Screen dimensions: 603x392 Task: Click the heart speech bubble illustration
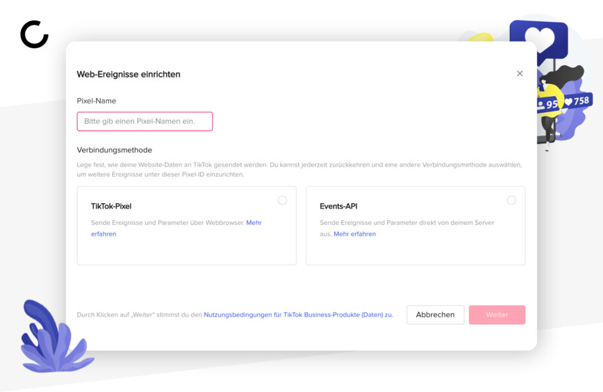539,40
